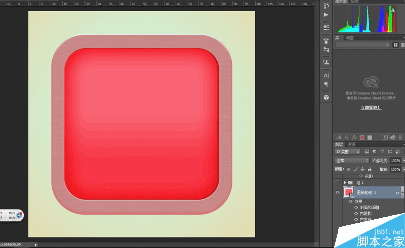The height and width of the screenshot is (248, 405).
Task: Open the status bar arrow menu
Action: point(35,244)
